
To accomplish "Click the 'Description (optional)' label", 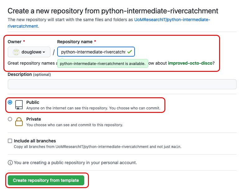I will click(x=29, y=74).
